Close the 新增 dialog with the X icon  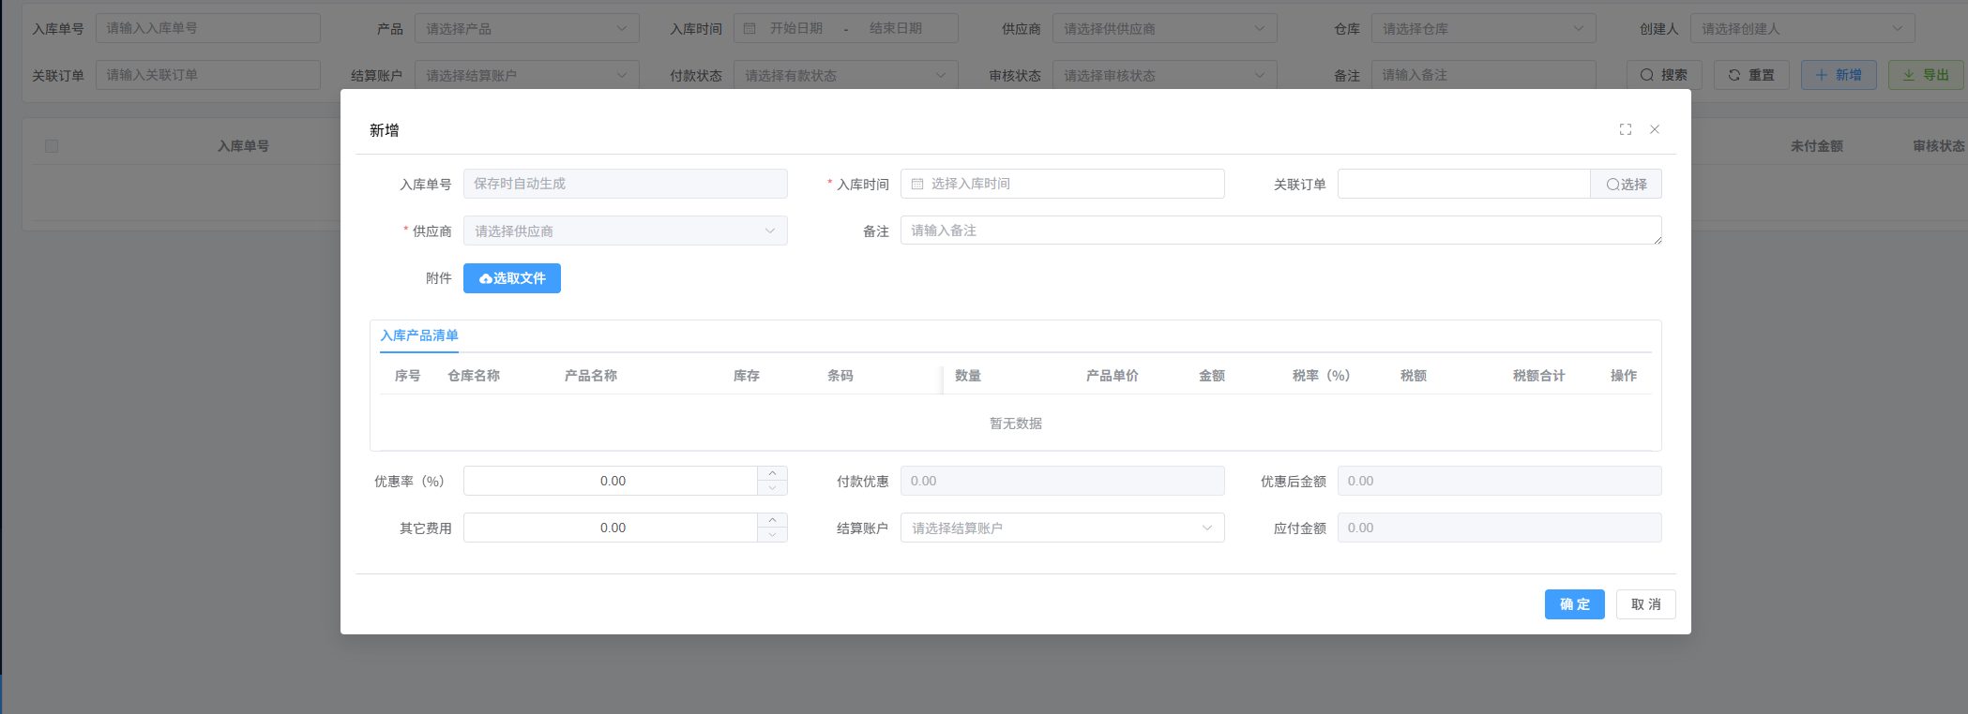click(1655, 129)
